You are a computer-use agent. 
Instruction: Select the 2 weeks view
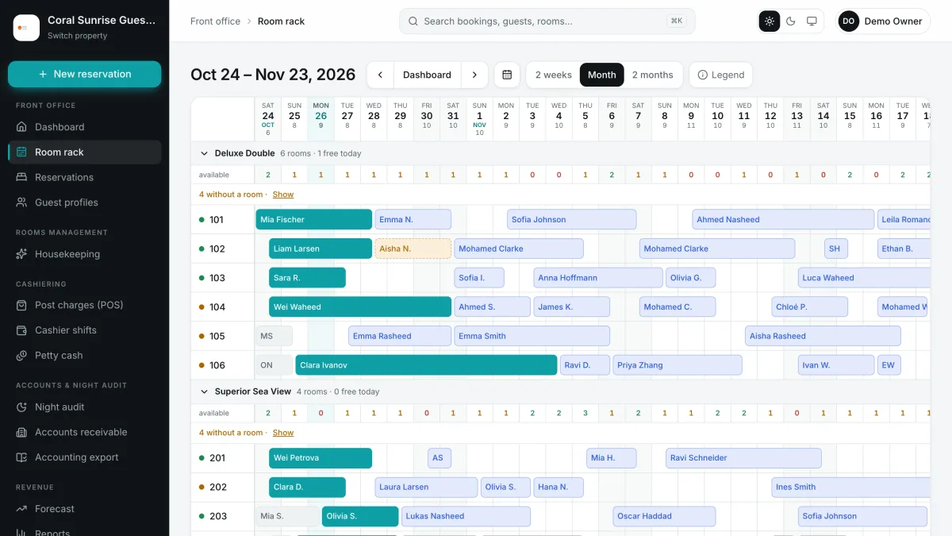point(553,75)
